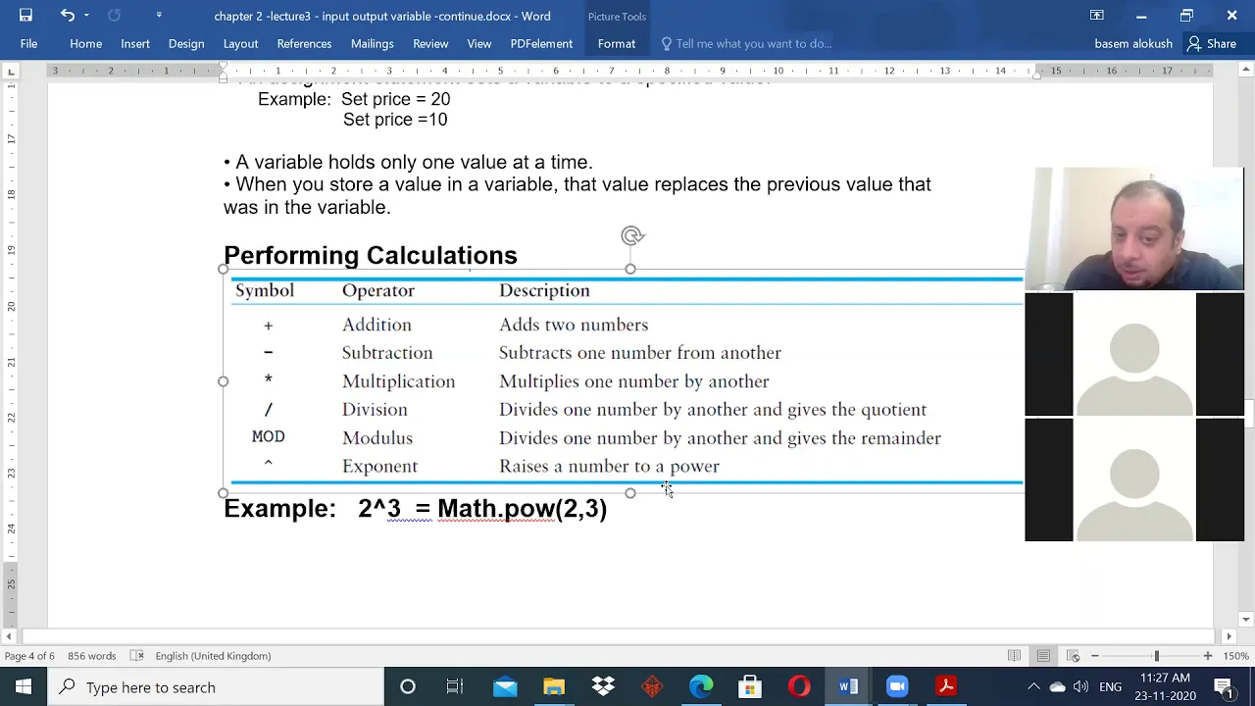Save the document with the floppy icon
The image size is (1255, 706).
pos(25,15)
